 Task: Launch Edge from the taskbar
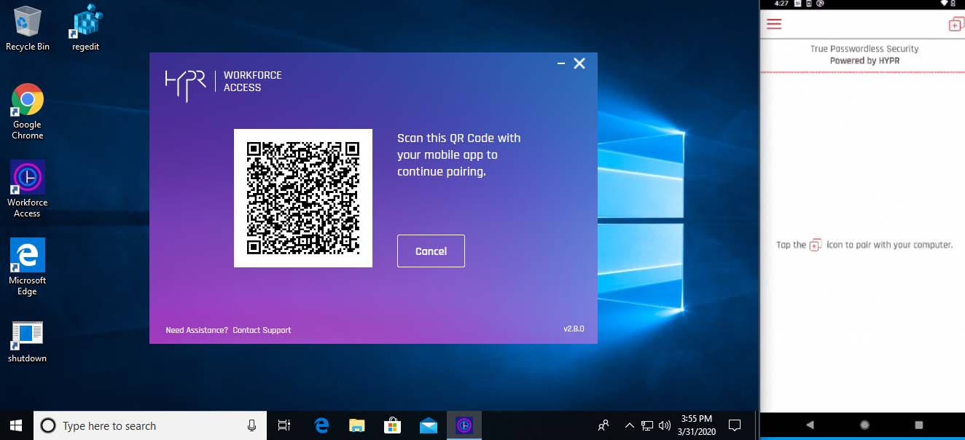pyautogui.click(x=321, y=425)
